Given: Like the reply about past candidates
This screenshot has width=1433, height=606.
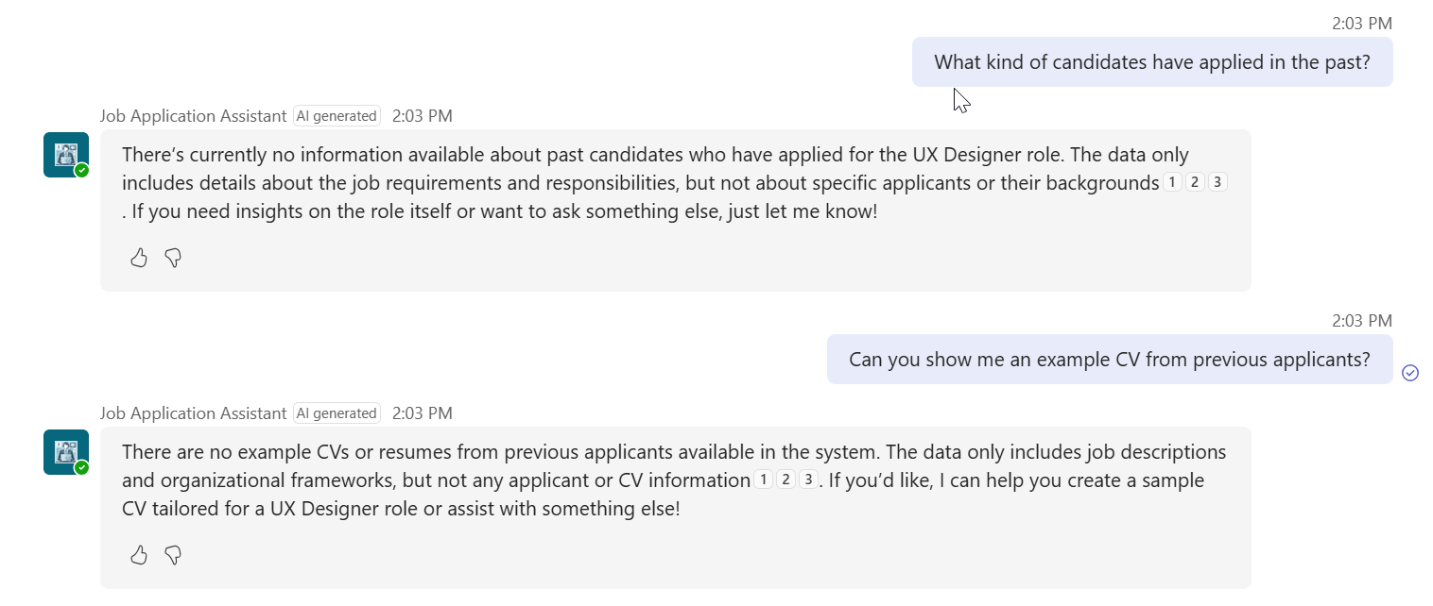Looking at the screenshot, I should pyautogui.click(x=139, y=258).
